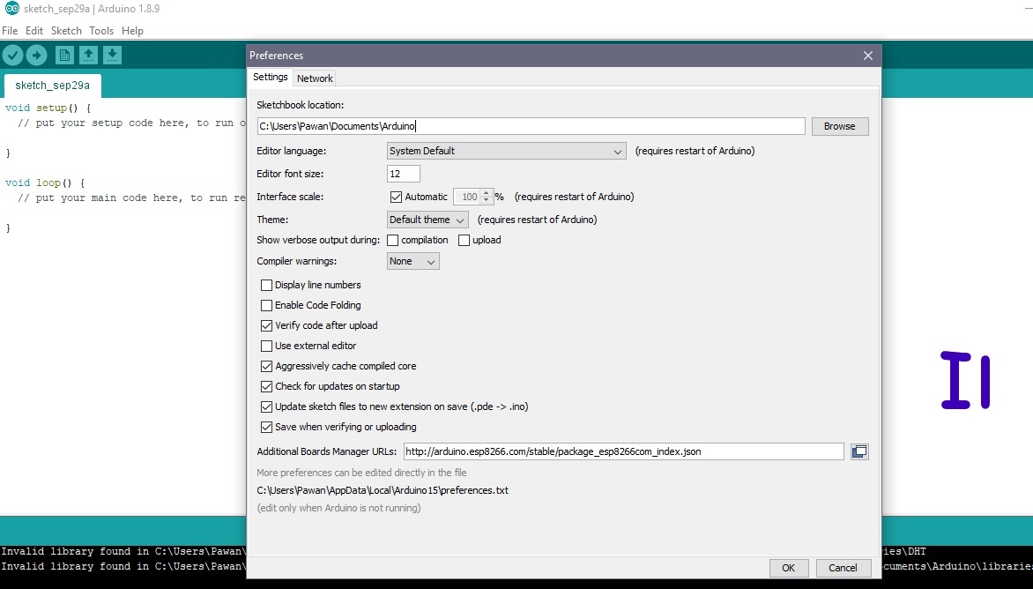Viewport: 1033px width, 589px height.
Task: Click the Save sketch down-arrow icon
Action: coord(112,56)
